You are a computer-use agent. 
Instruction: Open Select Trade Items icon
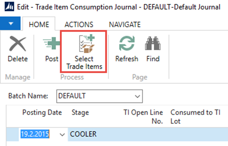[87, 44]
